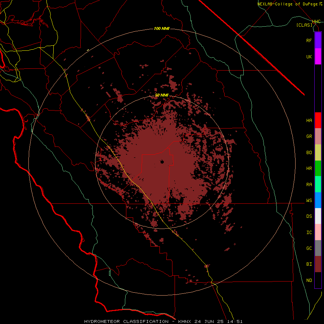Click the WS legend label
This screenshot has height=324, width=324.
point(309,201)
